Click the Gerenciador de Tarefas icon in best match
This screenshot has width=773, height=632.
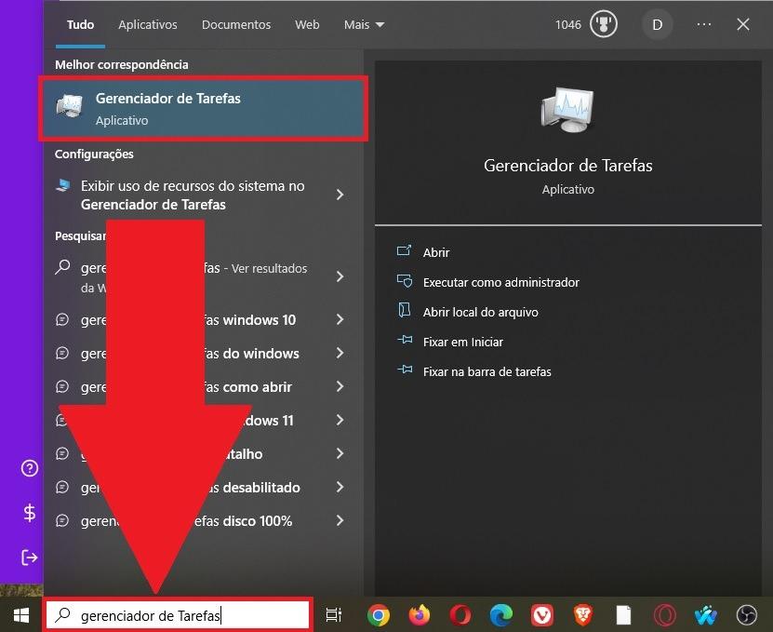(69, 105)
